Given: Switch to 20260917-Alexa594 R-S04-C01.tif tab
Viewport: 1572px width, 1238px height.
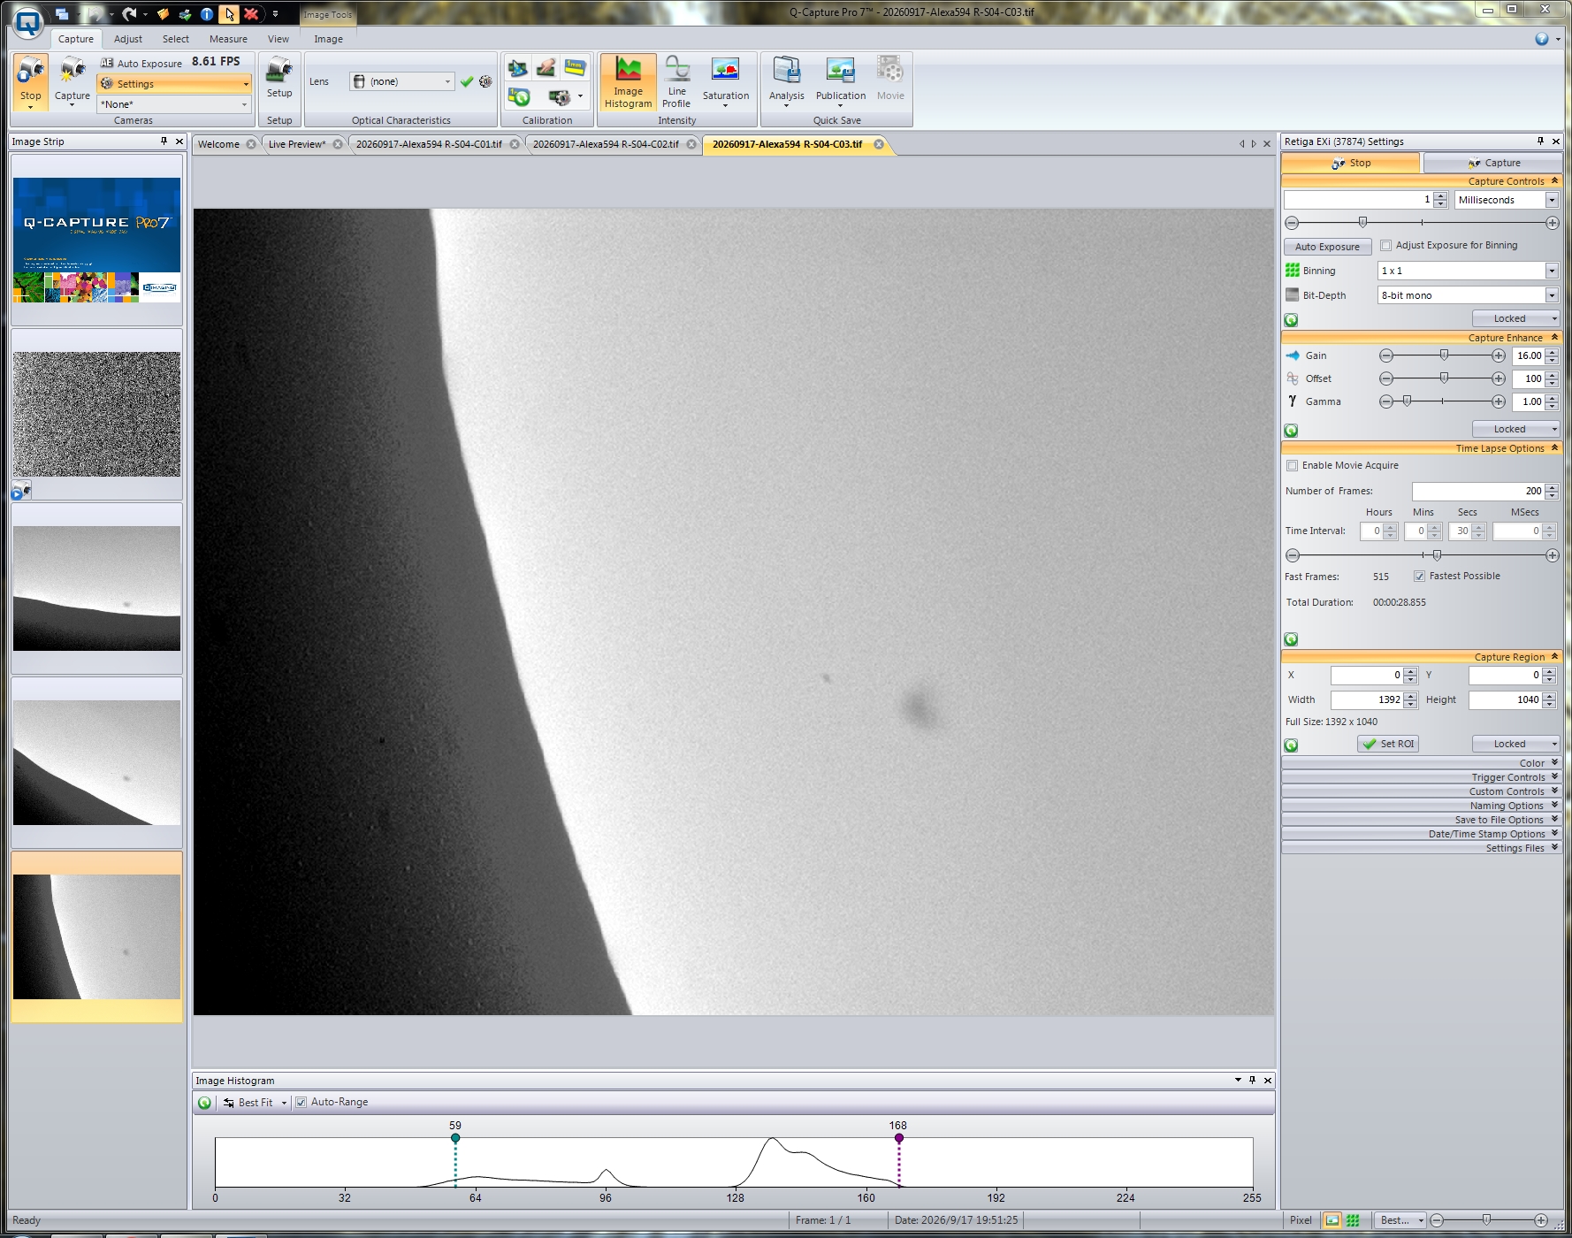Looking at the screenshot, I should click(429, 144).
